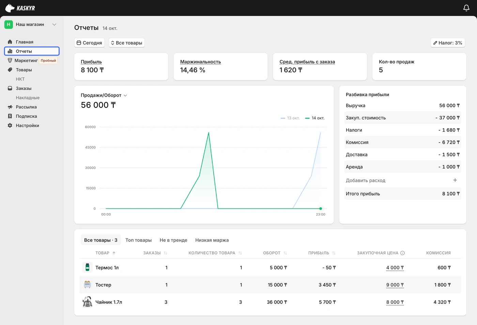Click the shield icon beside Маркетинг
The height and width of the screenshot is (325, 477).
[10, 60]
